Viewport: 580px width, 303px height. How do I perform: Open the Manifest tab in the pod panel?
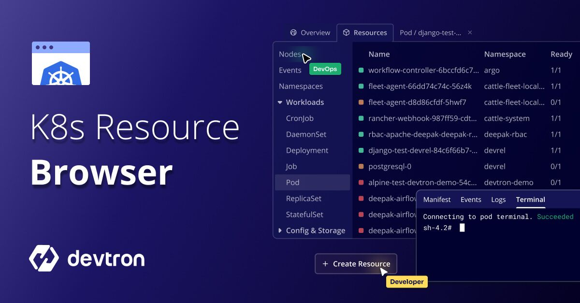pos(437,200)
